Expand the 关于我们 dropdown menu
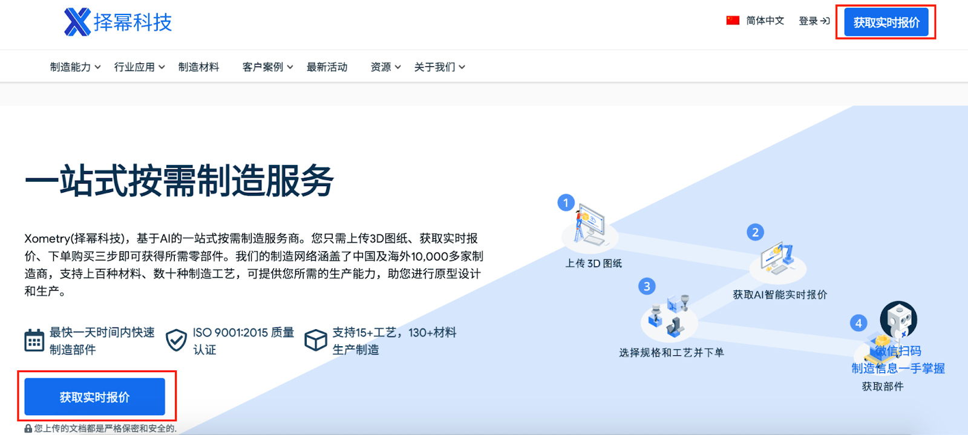The width and height of the screenshot is (968, 435). click(x=440, y=67)
